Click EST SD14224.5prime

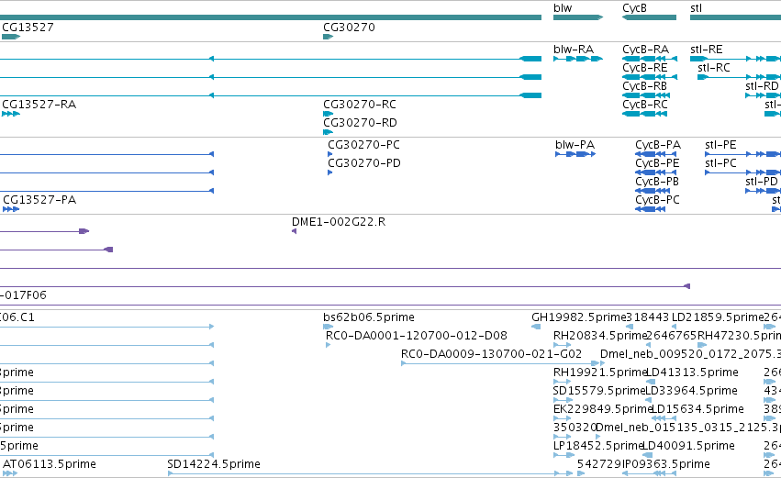pyautogui.click(x=214, y=464)
